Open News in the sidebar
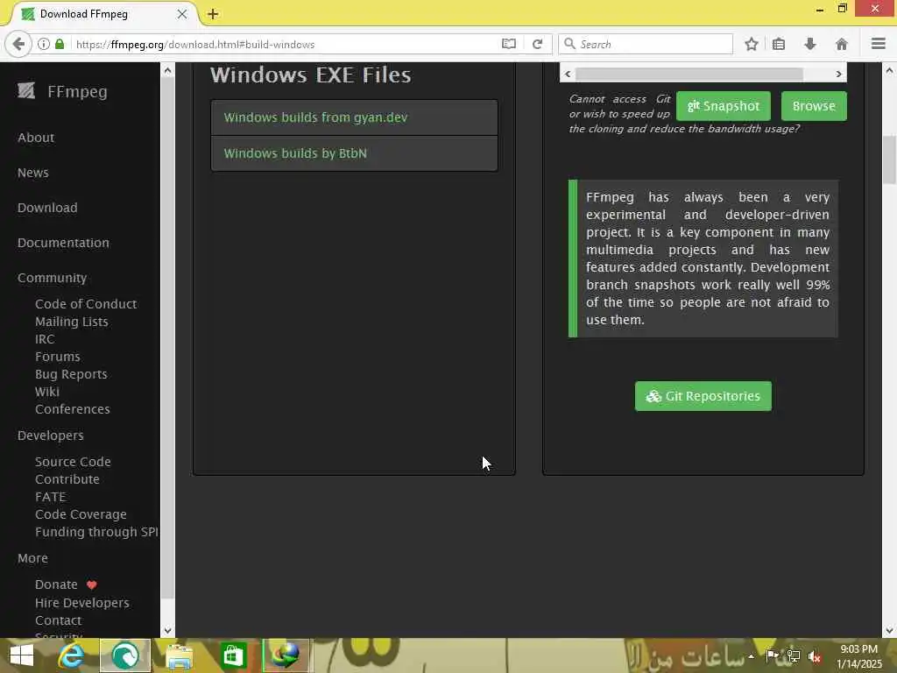The width and height of the screenshot is (897, 673). [x=33, y=173]
